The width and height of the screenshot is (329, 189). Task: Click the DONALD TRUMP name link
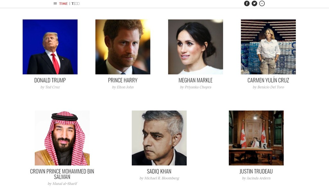pyautogui.click(x=50, y=80)
